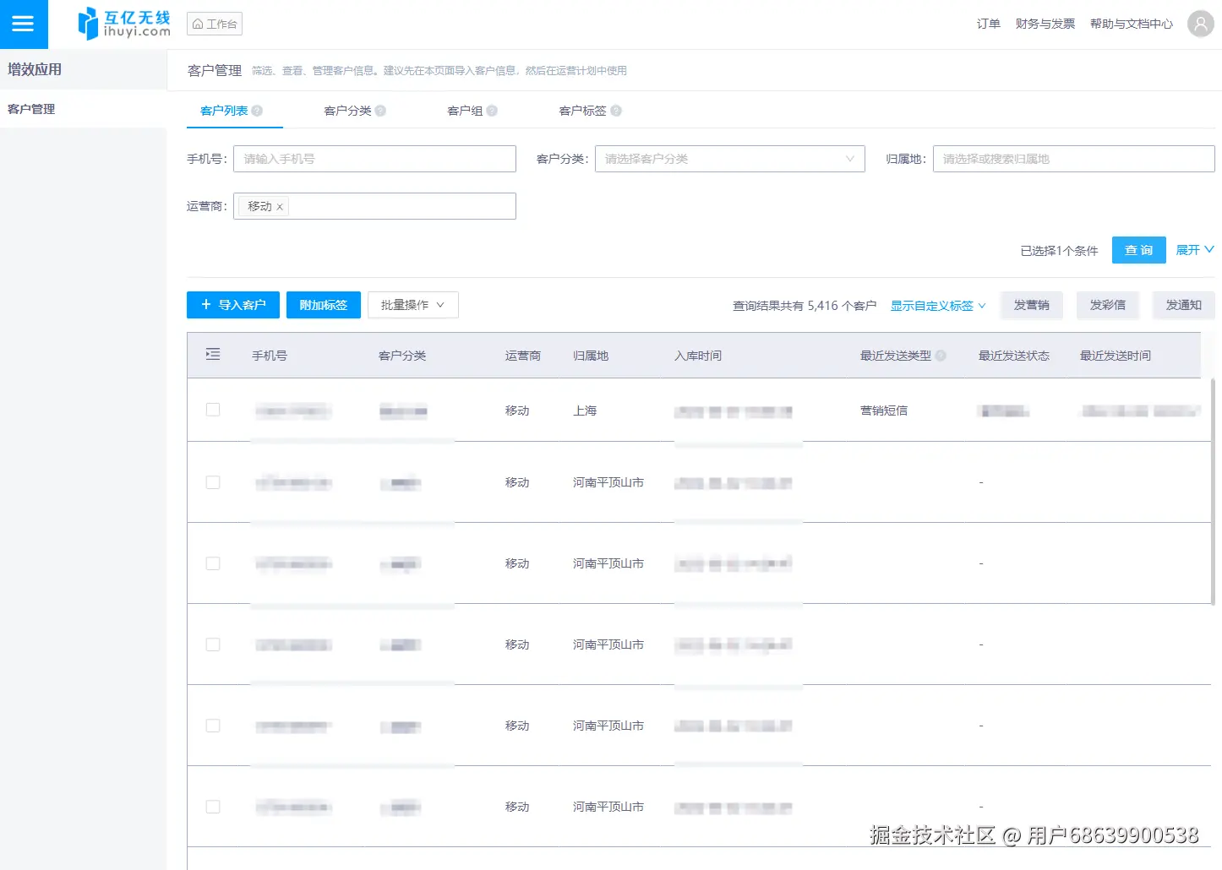Image resolution: width=1222 pixels, height=870 pixels.
Task: Click 归属地 column header
Action: [x=591, y=356]
